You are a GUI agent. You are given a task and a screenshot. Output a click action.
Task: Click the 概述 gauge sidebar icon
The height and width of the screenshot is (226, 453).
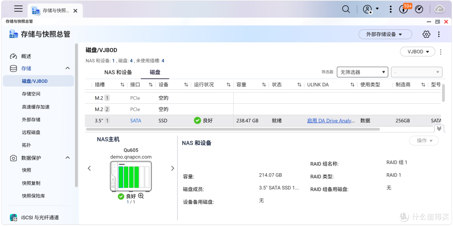click(13, 56)
